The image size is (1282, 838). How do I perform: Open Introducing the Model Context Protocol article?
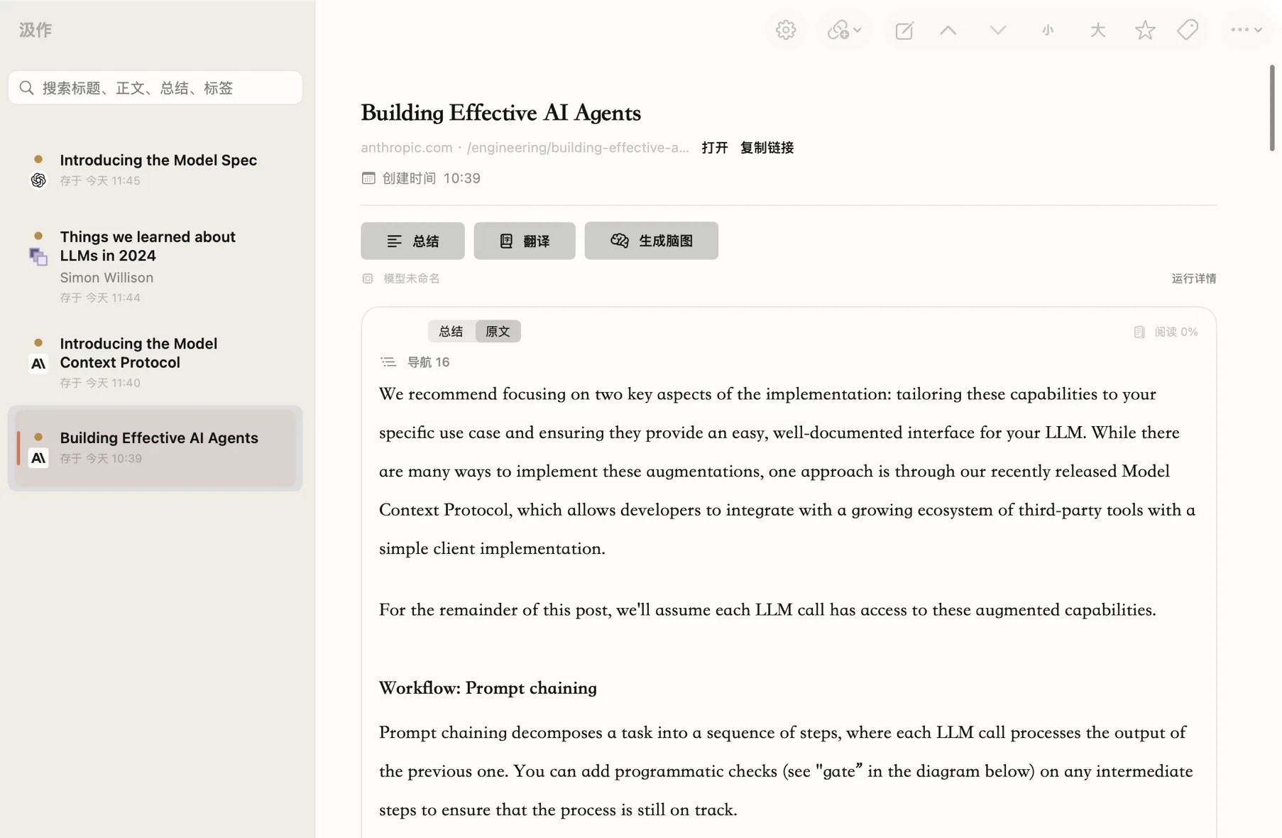(155, 362)
